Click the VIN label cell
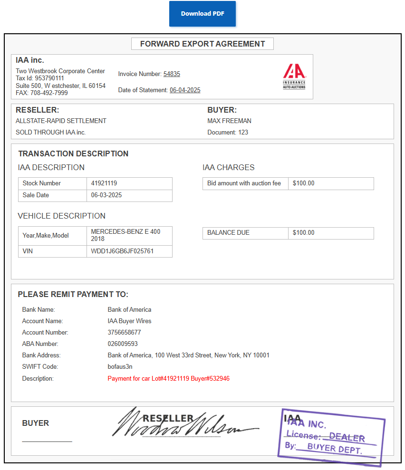 [x=52, y=251]
